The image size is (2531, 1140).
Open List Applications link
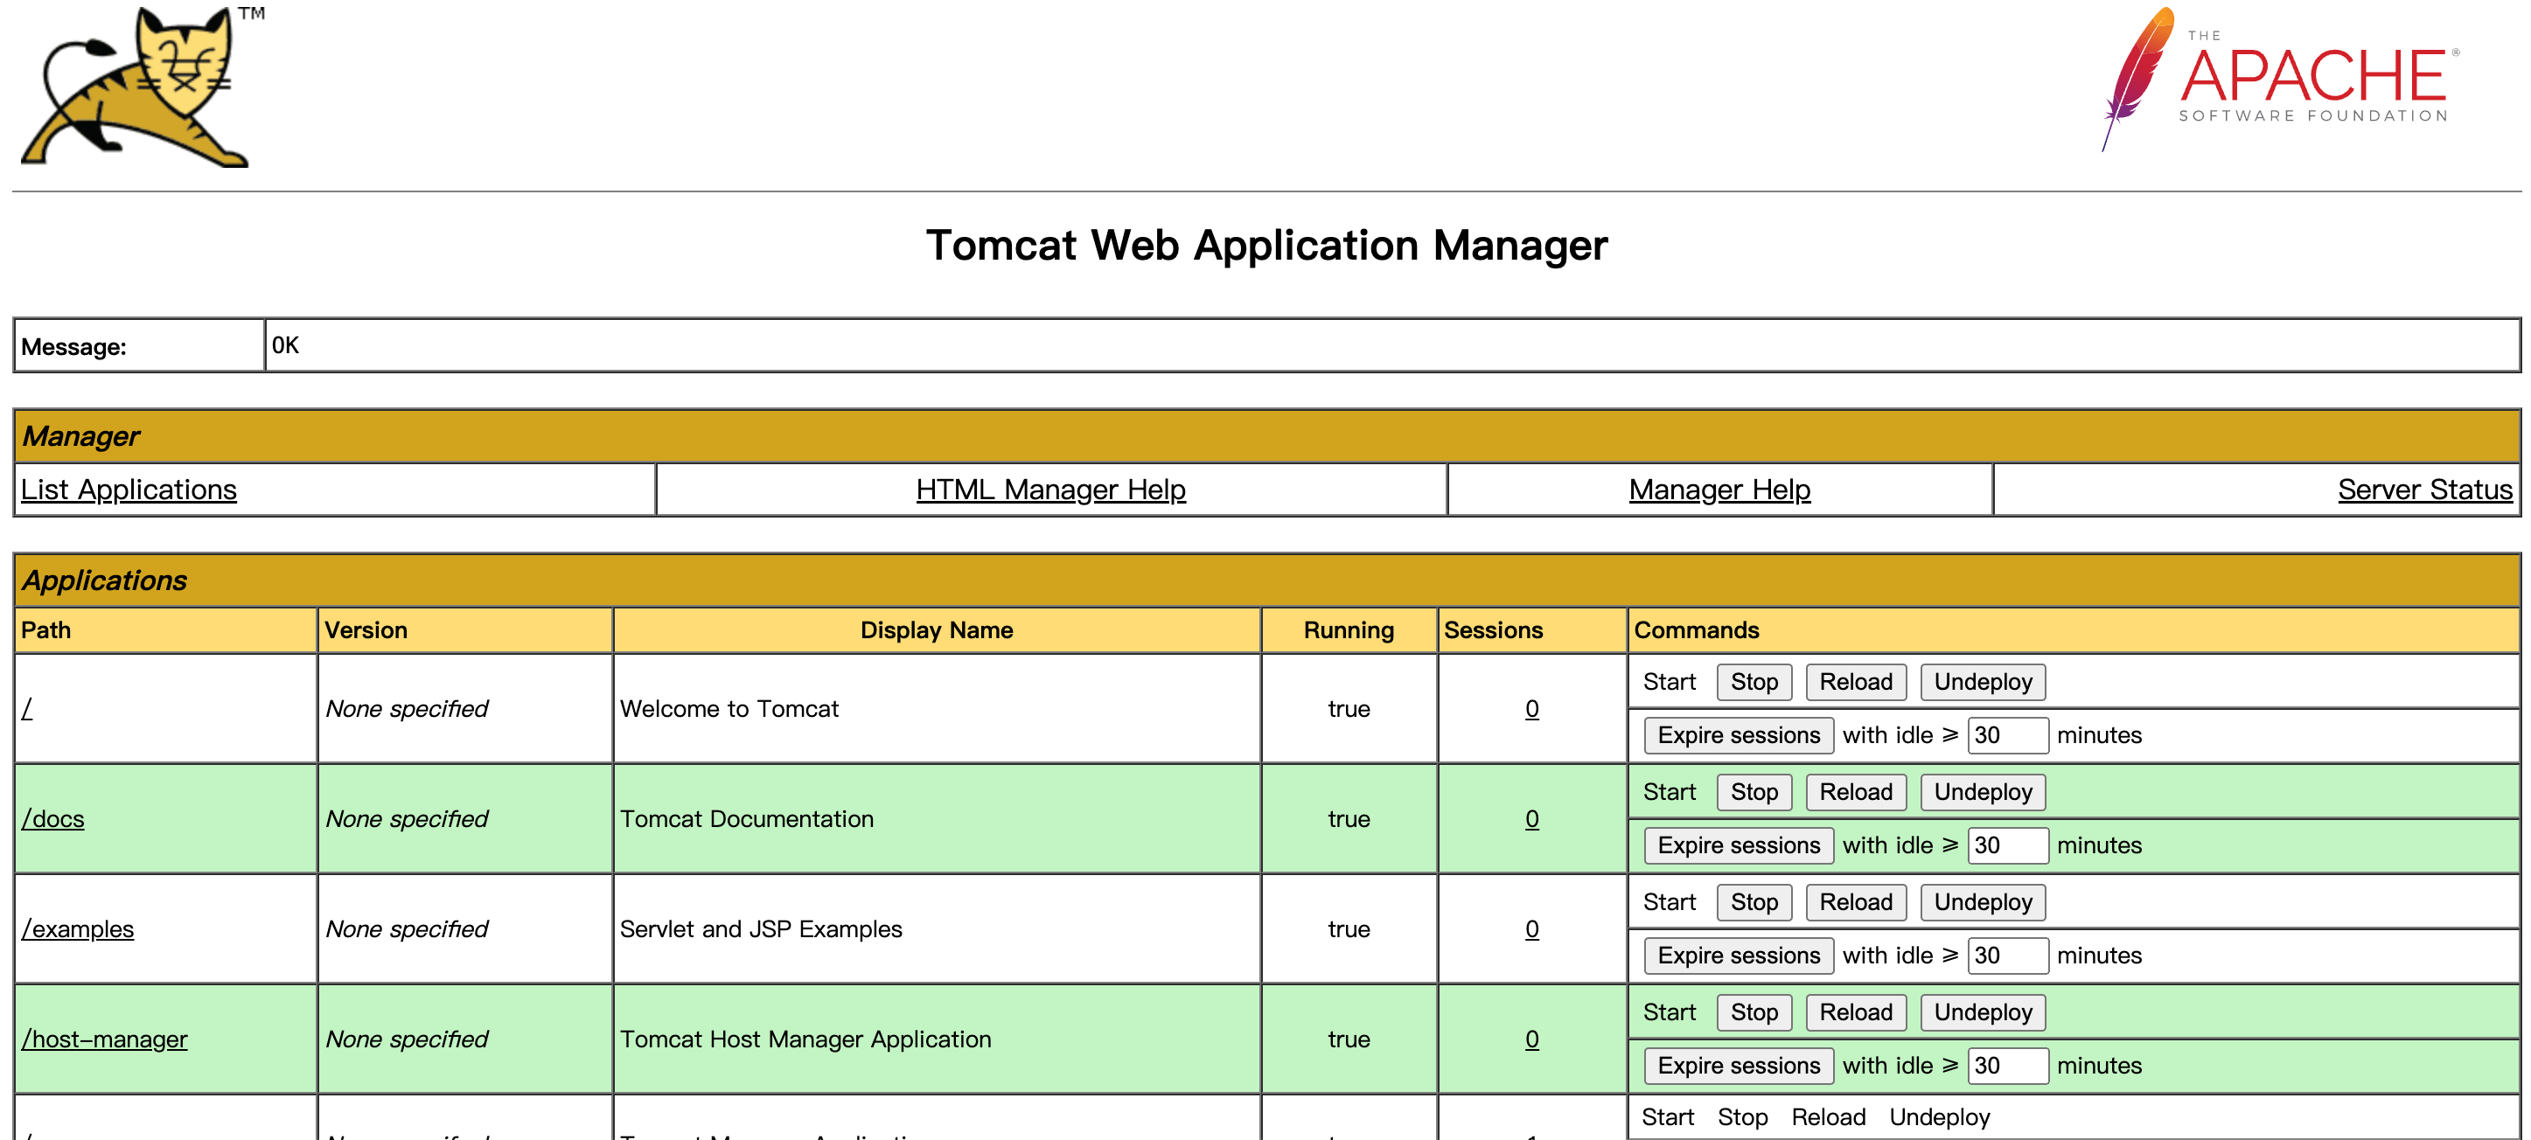(129, 489)
